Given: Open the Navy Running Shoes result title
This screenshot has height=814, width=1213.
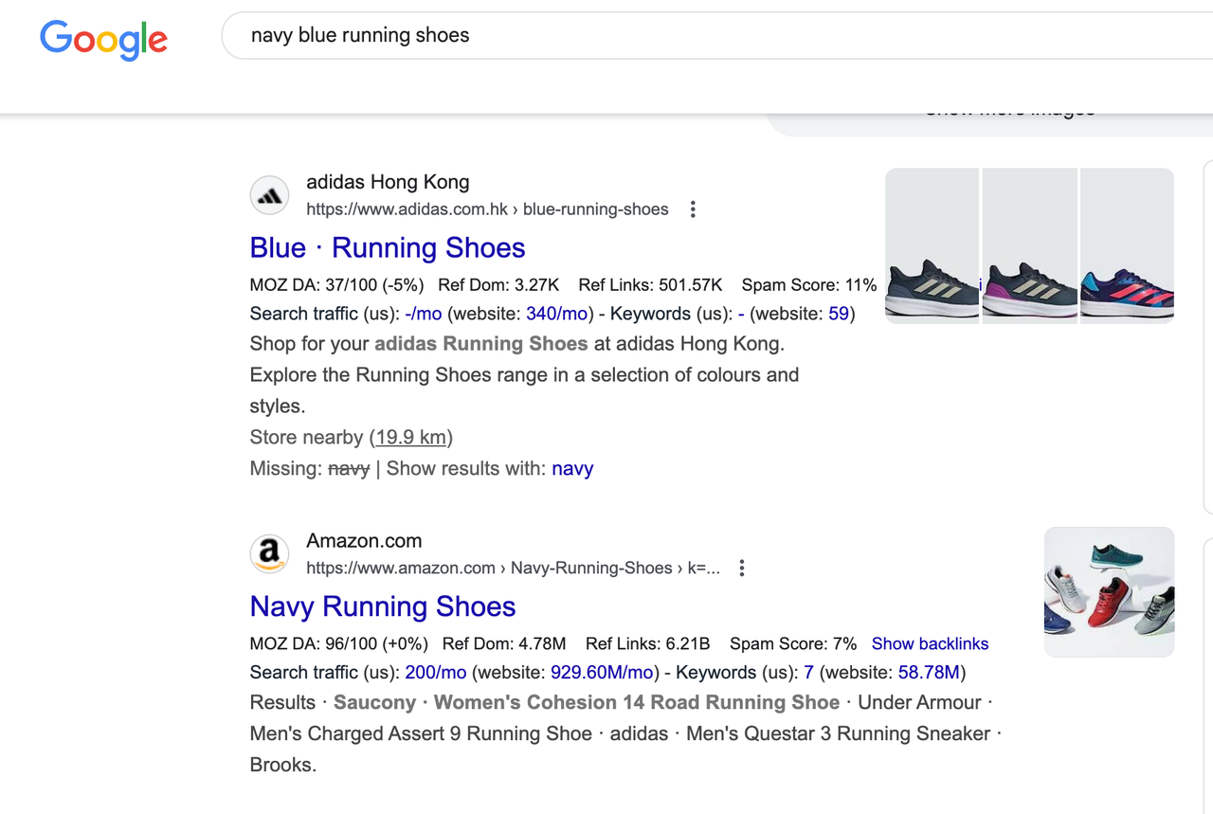Looking at the screenshot, I should [383, 606].
